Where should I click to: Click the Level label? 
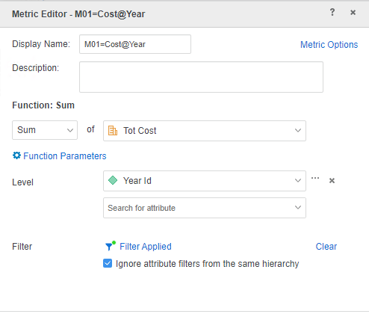coord(22,182)
